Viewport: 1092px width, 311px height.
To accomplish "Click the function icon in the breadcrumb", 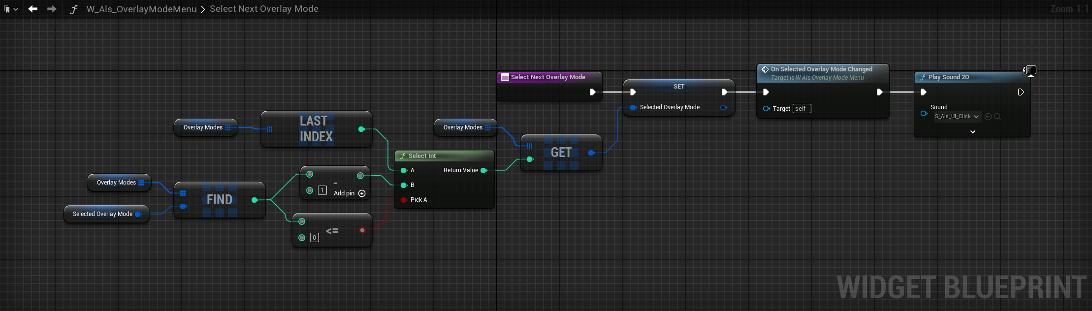I will [x=74, y=9].
